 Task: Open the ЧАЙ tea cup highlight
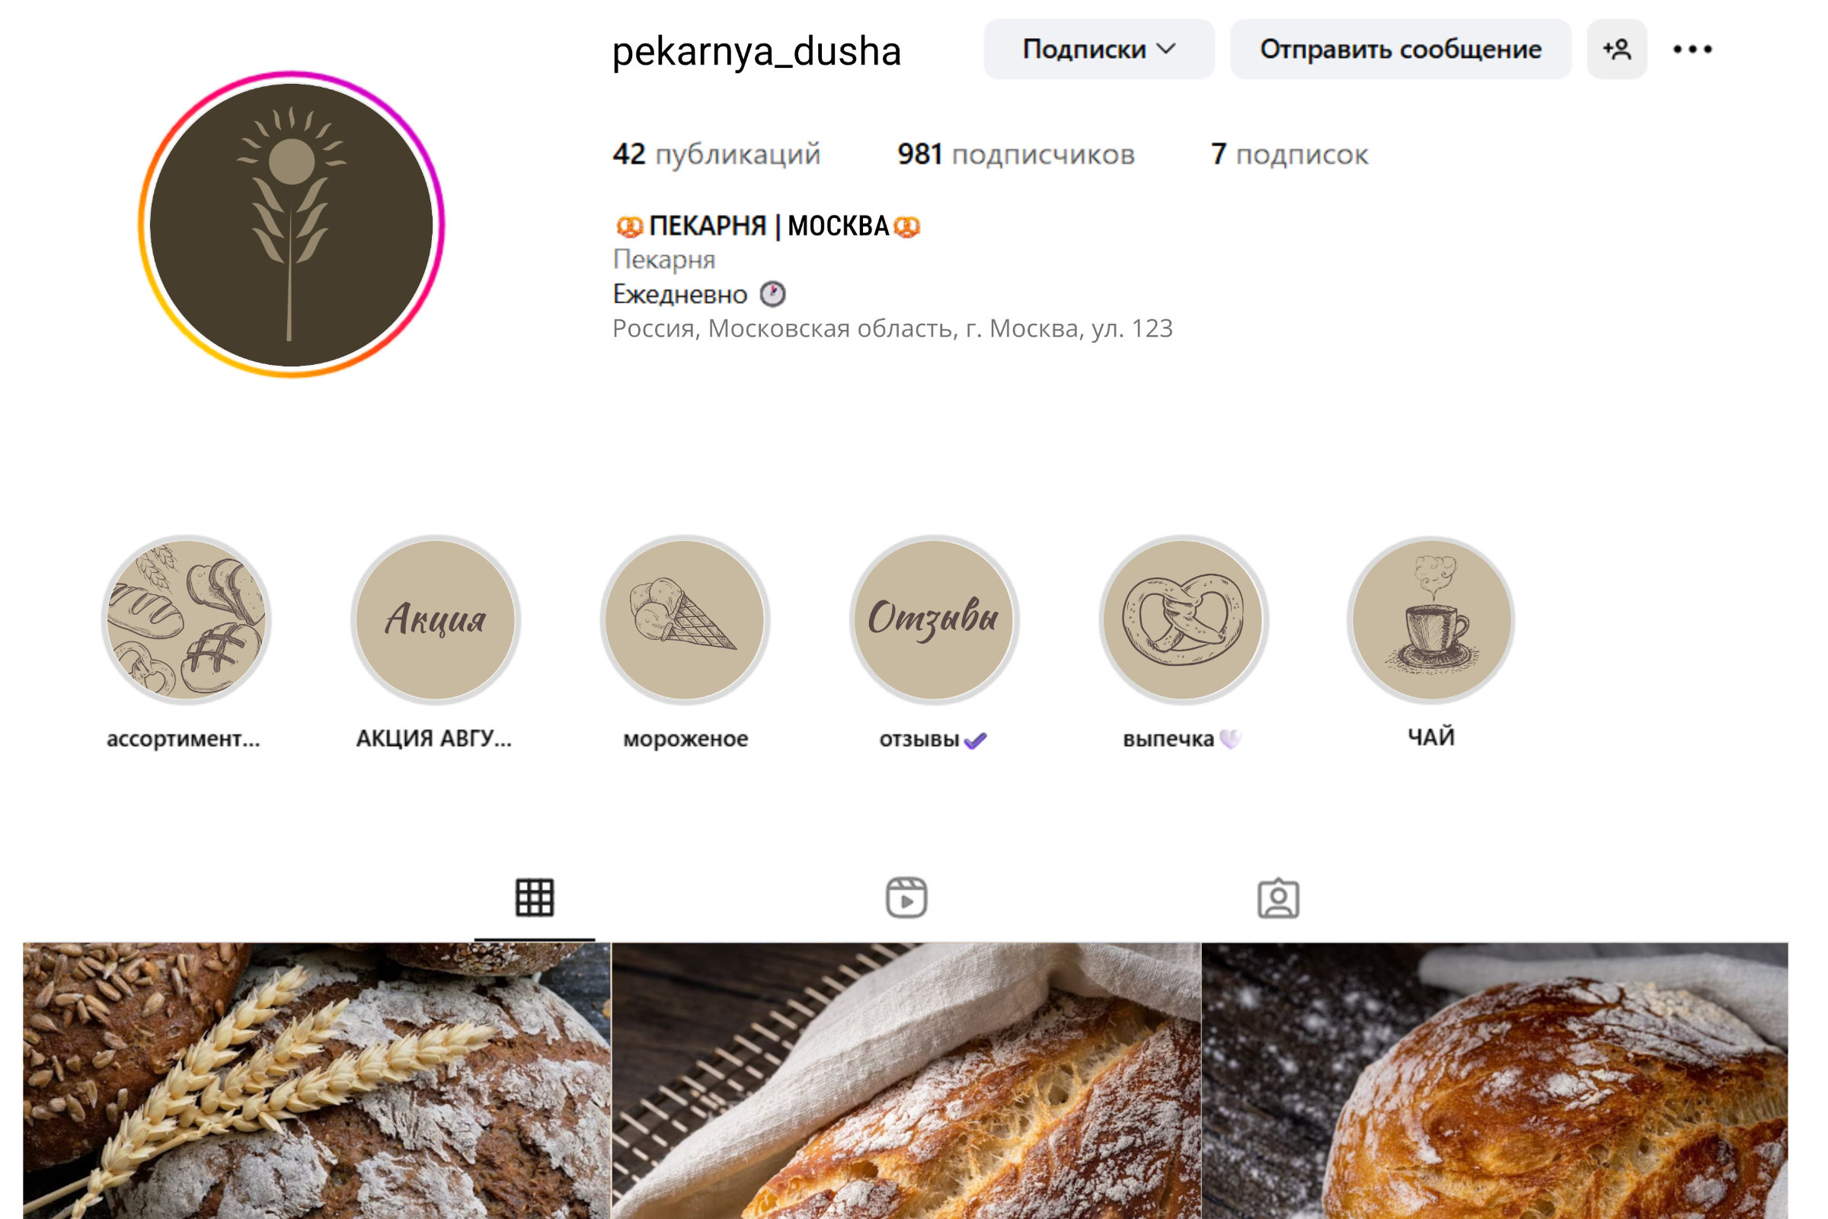point(1433,619)
